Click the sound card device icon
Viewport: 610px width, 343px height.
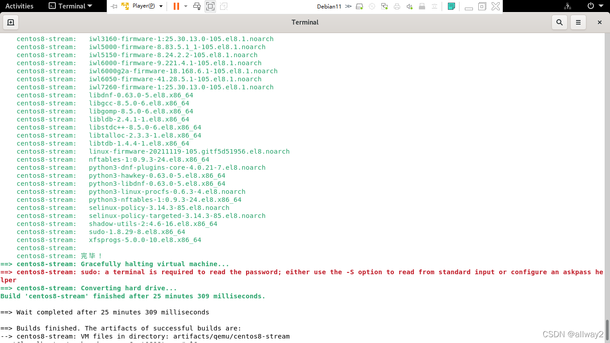409,6
